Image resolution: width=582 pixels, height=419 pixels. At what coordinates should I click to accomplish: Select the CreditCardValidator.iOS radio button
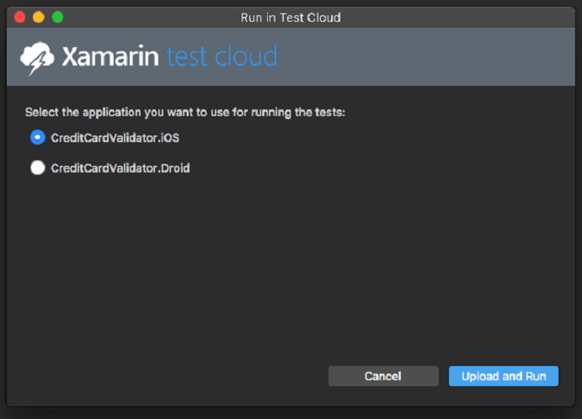pyautogui.click(x=38, y=137)
